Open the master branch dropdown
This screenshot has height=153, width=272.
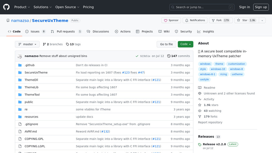pyautogui.click(x=27, y=44)
